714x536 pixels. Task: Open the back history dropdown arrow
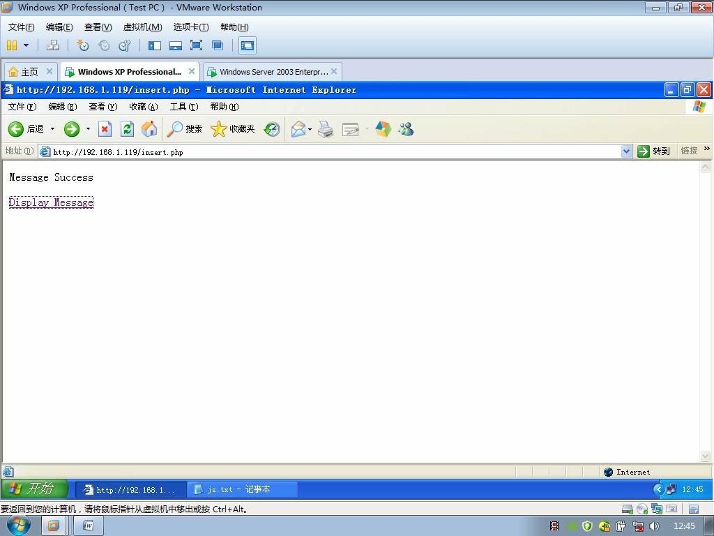pos(52,129)
